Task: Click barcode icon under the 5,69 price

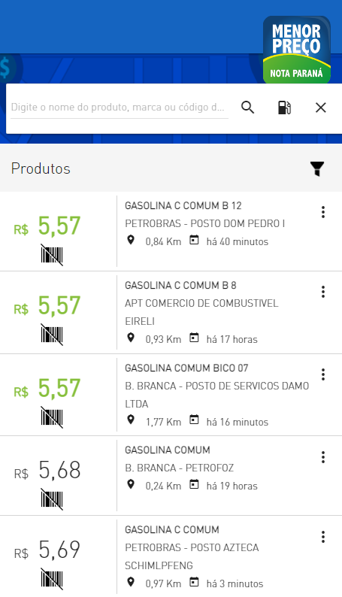Action: tap(52, 579)
